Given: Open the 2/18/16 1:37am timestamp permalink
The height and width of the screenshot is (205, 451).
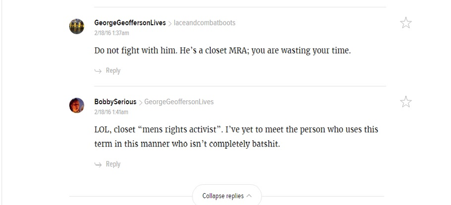Looking at the screenshot, I should click(x=112, y=33).
